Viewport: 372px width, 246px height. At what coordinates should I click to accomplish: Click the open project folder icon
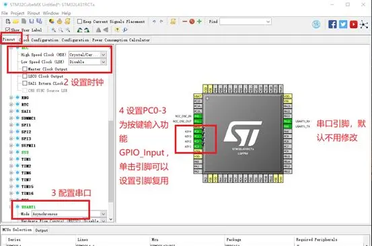tap(15, 22)
